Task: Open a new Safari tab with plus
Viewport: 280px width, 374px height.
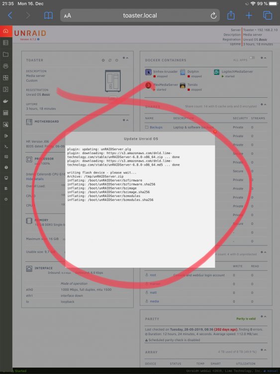Action: click(249, 15)
